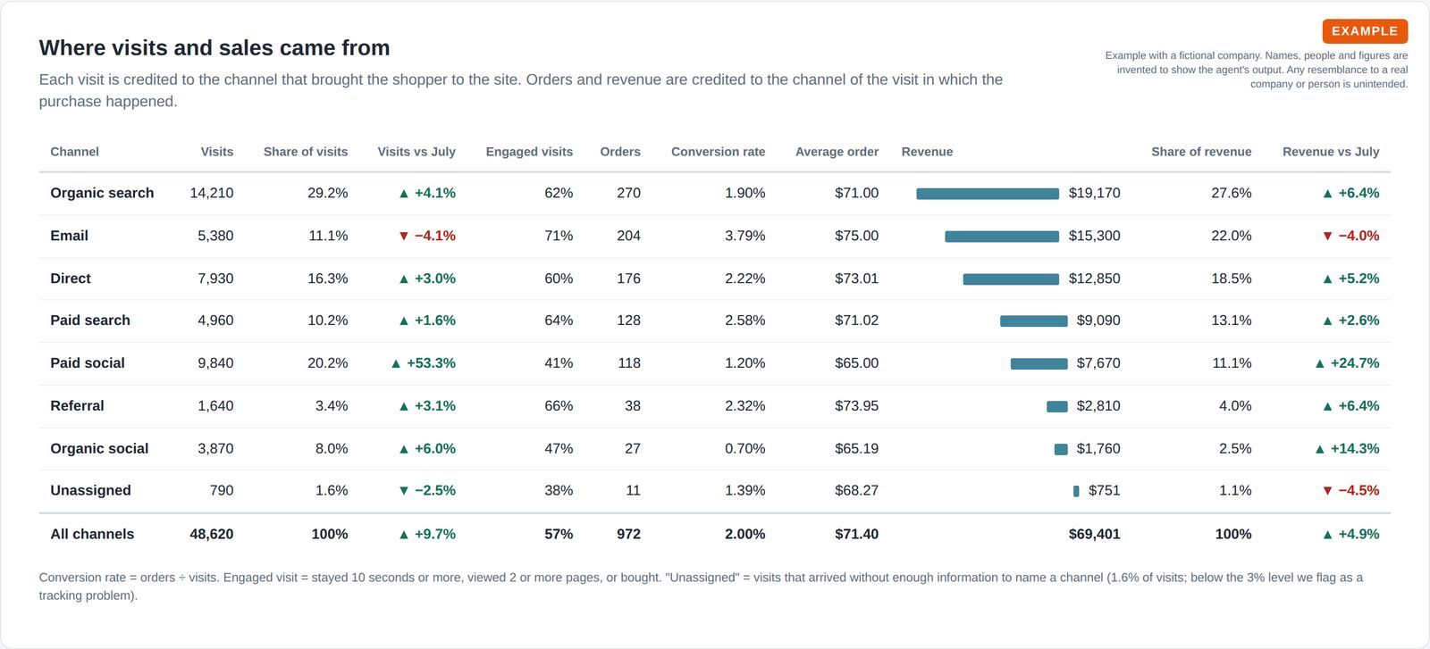Click the Email channel row label
Image resolution: width=1430 pixels, height=649 pixels.
[x=69, y=236]
